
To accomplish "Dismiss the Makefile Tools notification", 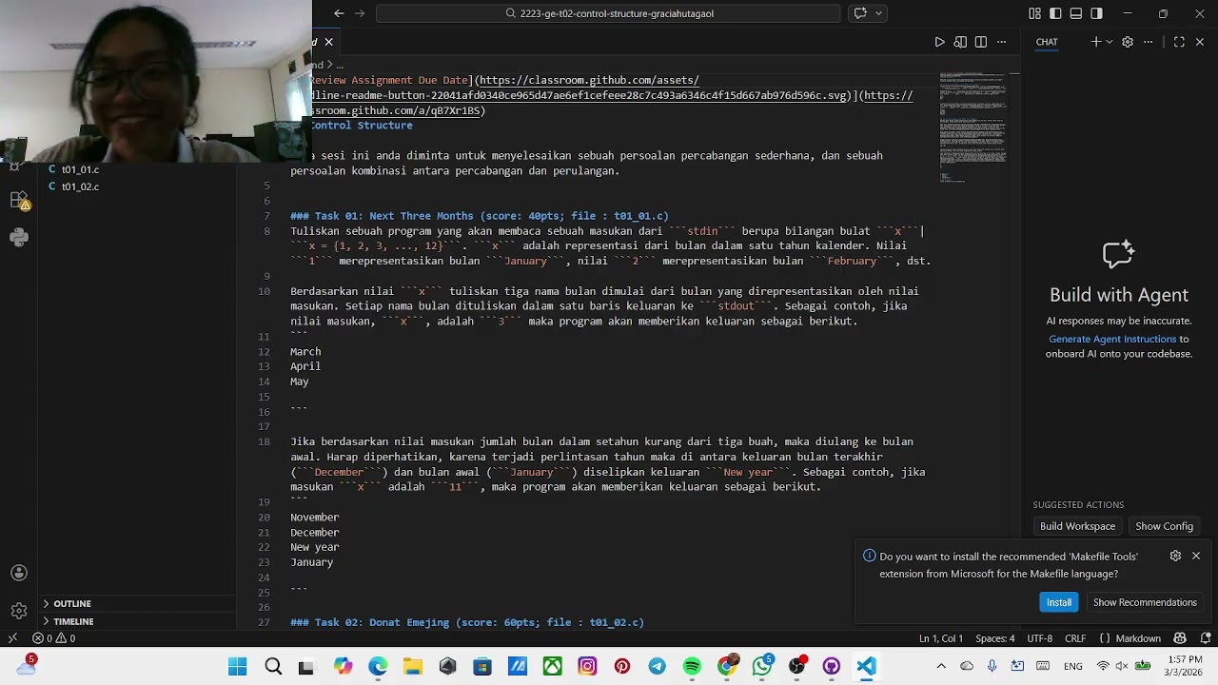I will 1196,556.
